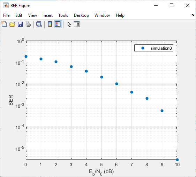Screen dimensions: 196x177
Task: Click the data point at 7 dB
Action: (131, 92)
